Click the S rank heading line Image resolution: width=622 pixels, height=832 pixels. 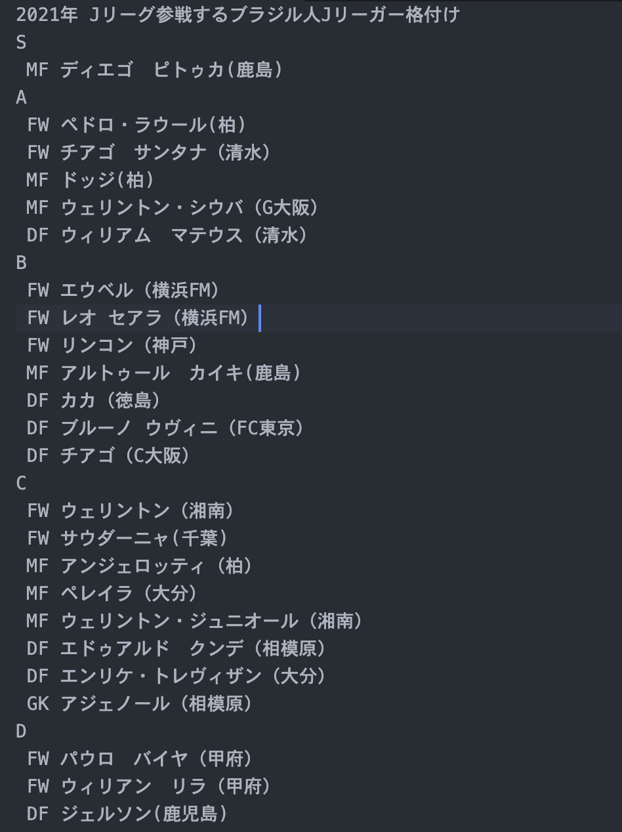(x=22, y=42)
